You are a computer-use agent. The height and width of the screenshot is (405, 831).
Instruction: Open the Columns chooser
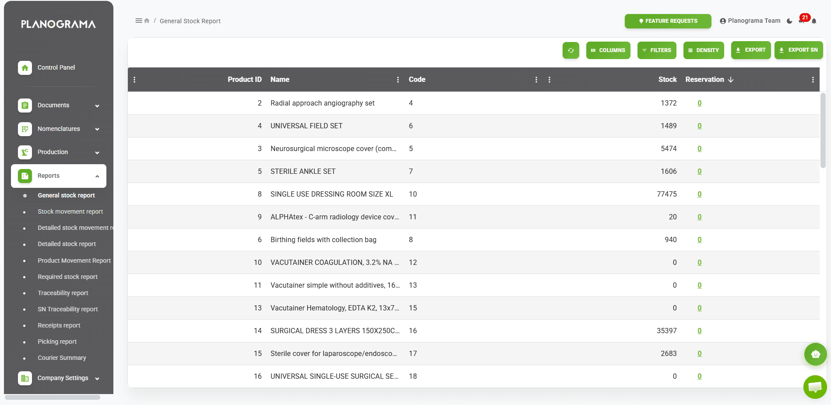pyautogui.click(x=608, y=50)
